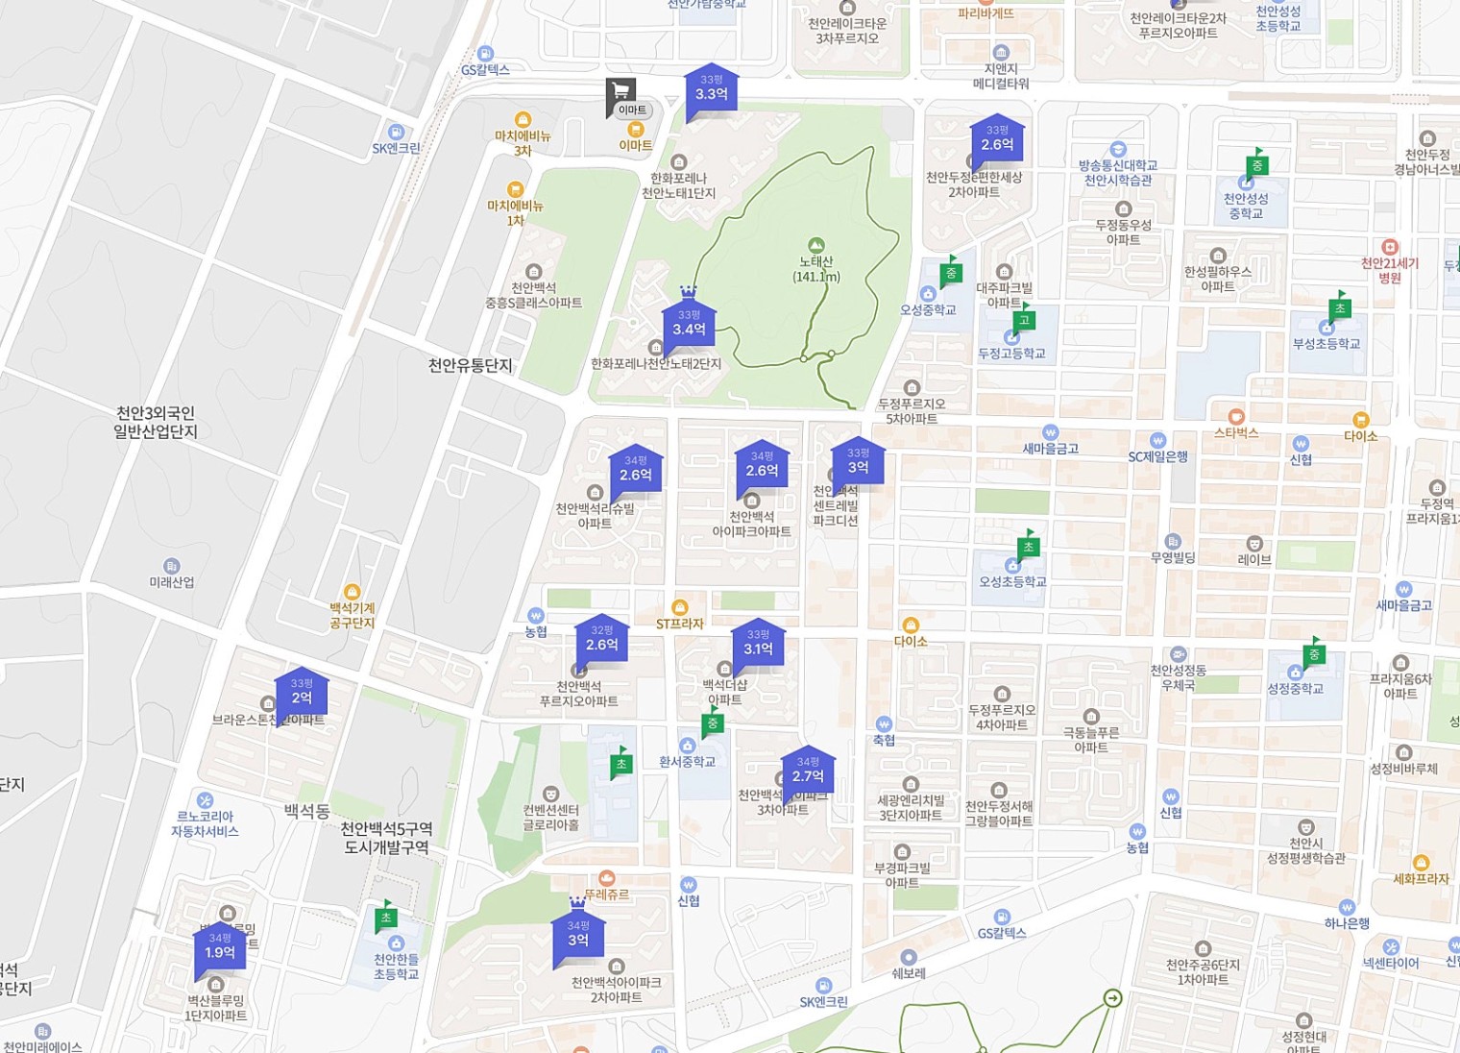Click the 한성필하우스 아파트 label
Viewport: 1460px width, 1053px height.
[1218, 280]
